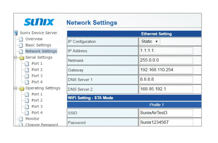Click page icon for Serial Port 4
The image size is (218, 143).
(x=27, y=82)
